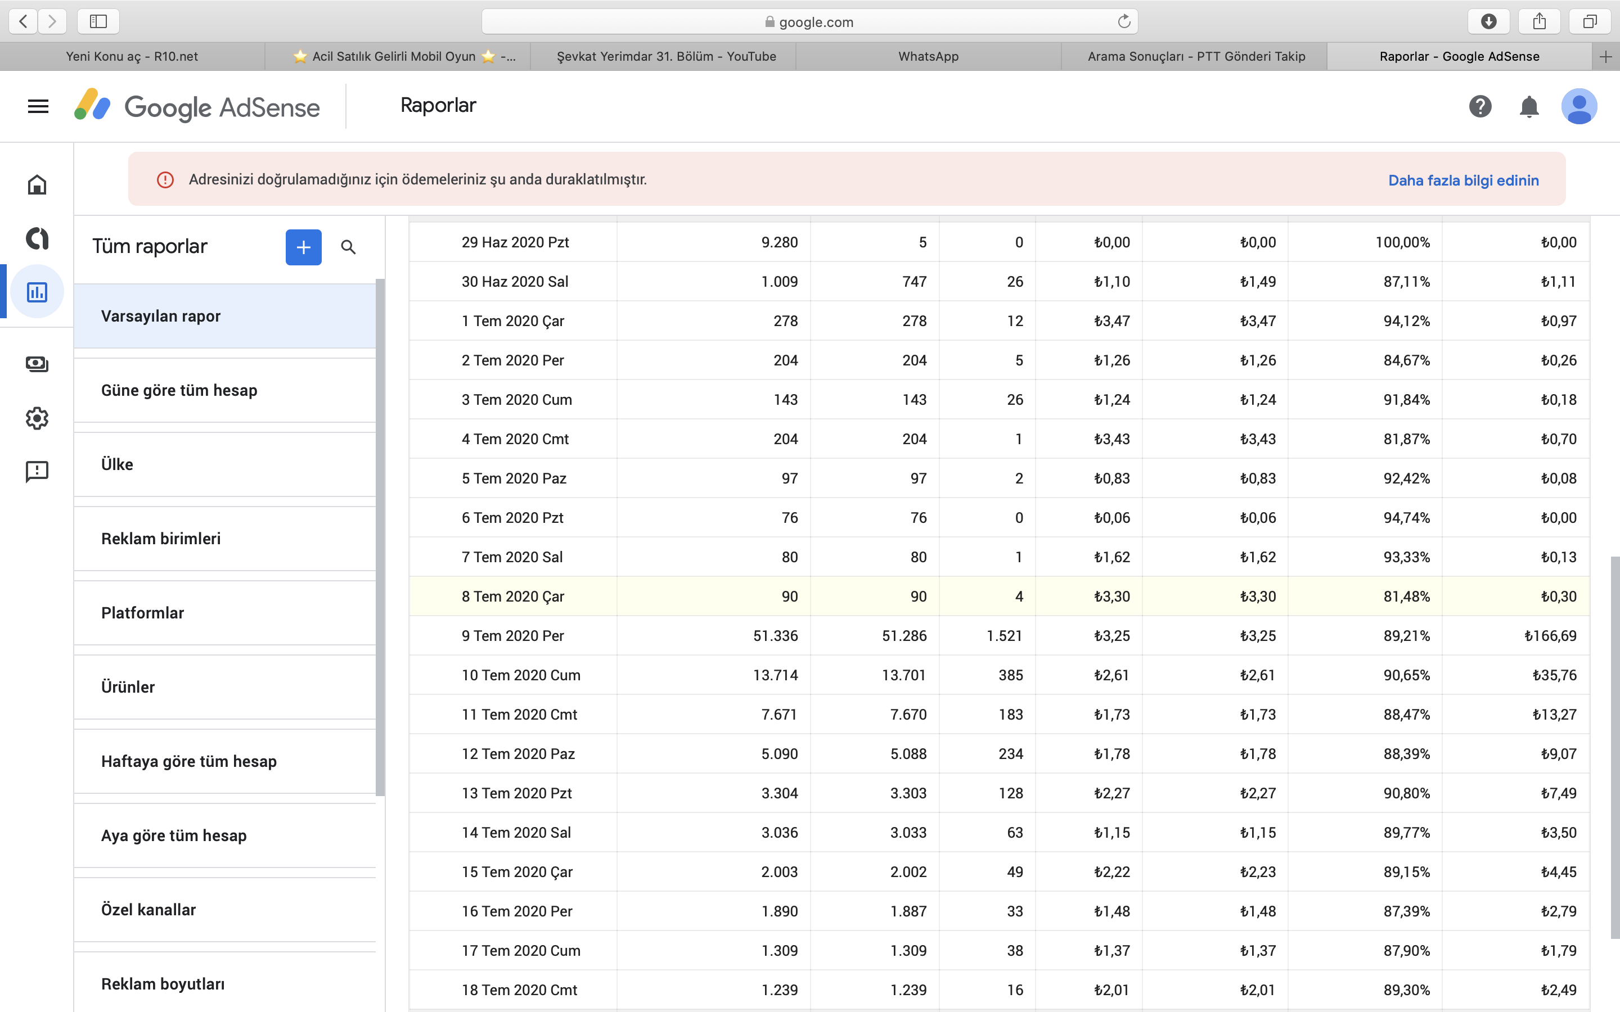This screenshot has width=1620, height=1012.
Task: Go forward in Safari
Action: (52, 21)
